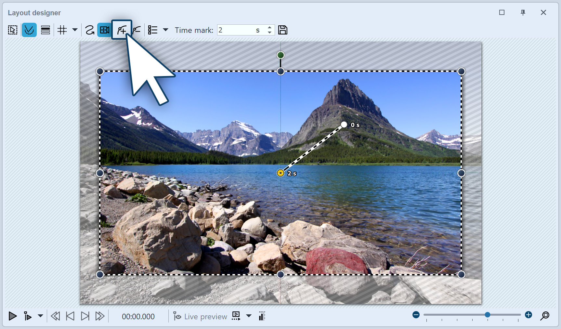The image size is (561, 329).
Task: Select the object selection tool
Action: [12, 30]
